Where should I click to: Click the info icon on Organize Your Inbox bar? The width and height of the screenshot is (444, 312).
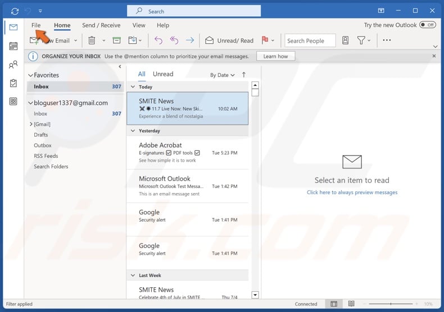click(33, 56)
